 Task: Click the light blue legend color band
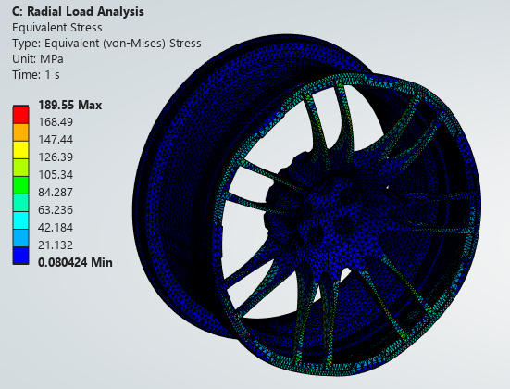[x=20, y=238]
